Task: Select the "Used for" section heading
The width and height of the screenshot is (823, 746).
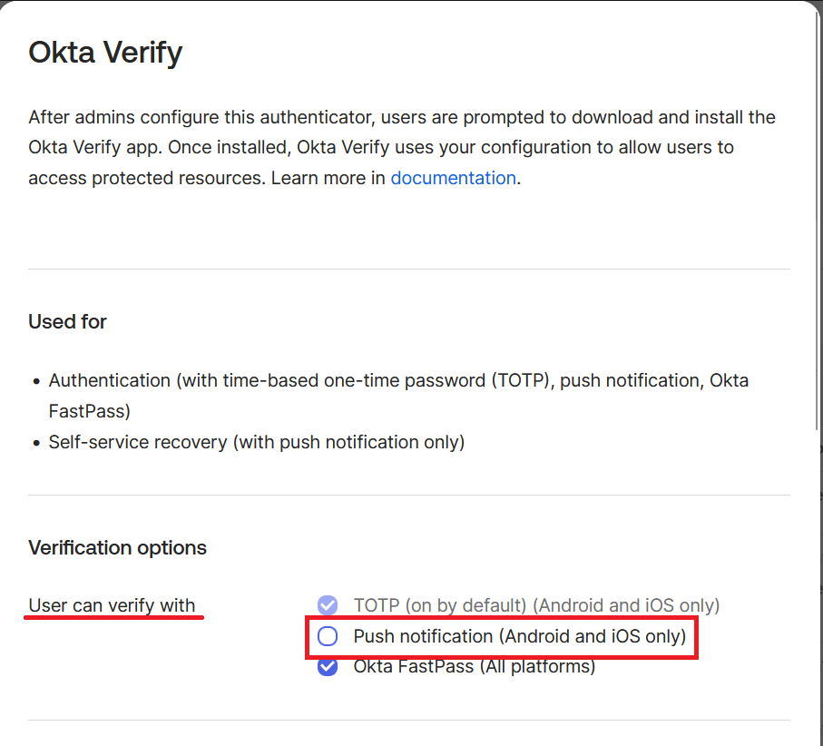Action: point(67,321)
